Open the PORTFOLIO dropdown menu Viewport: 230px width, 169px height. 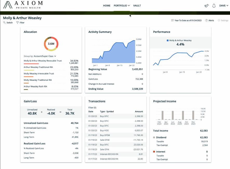[x=121, y=5]
